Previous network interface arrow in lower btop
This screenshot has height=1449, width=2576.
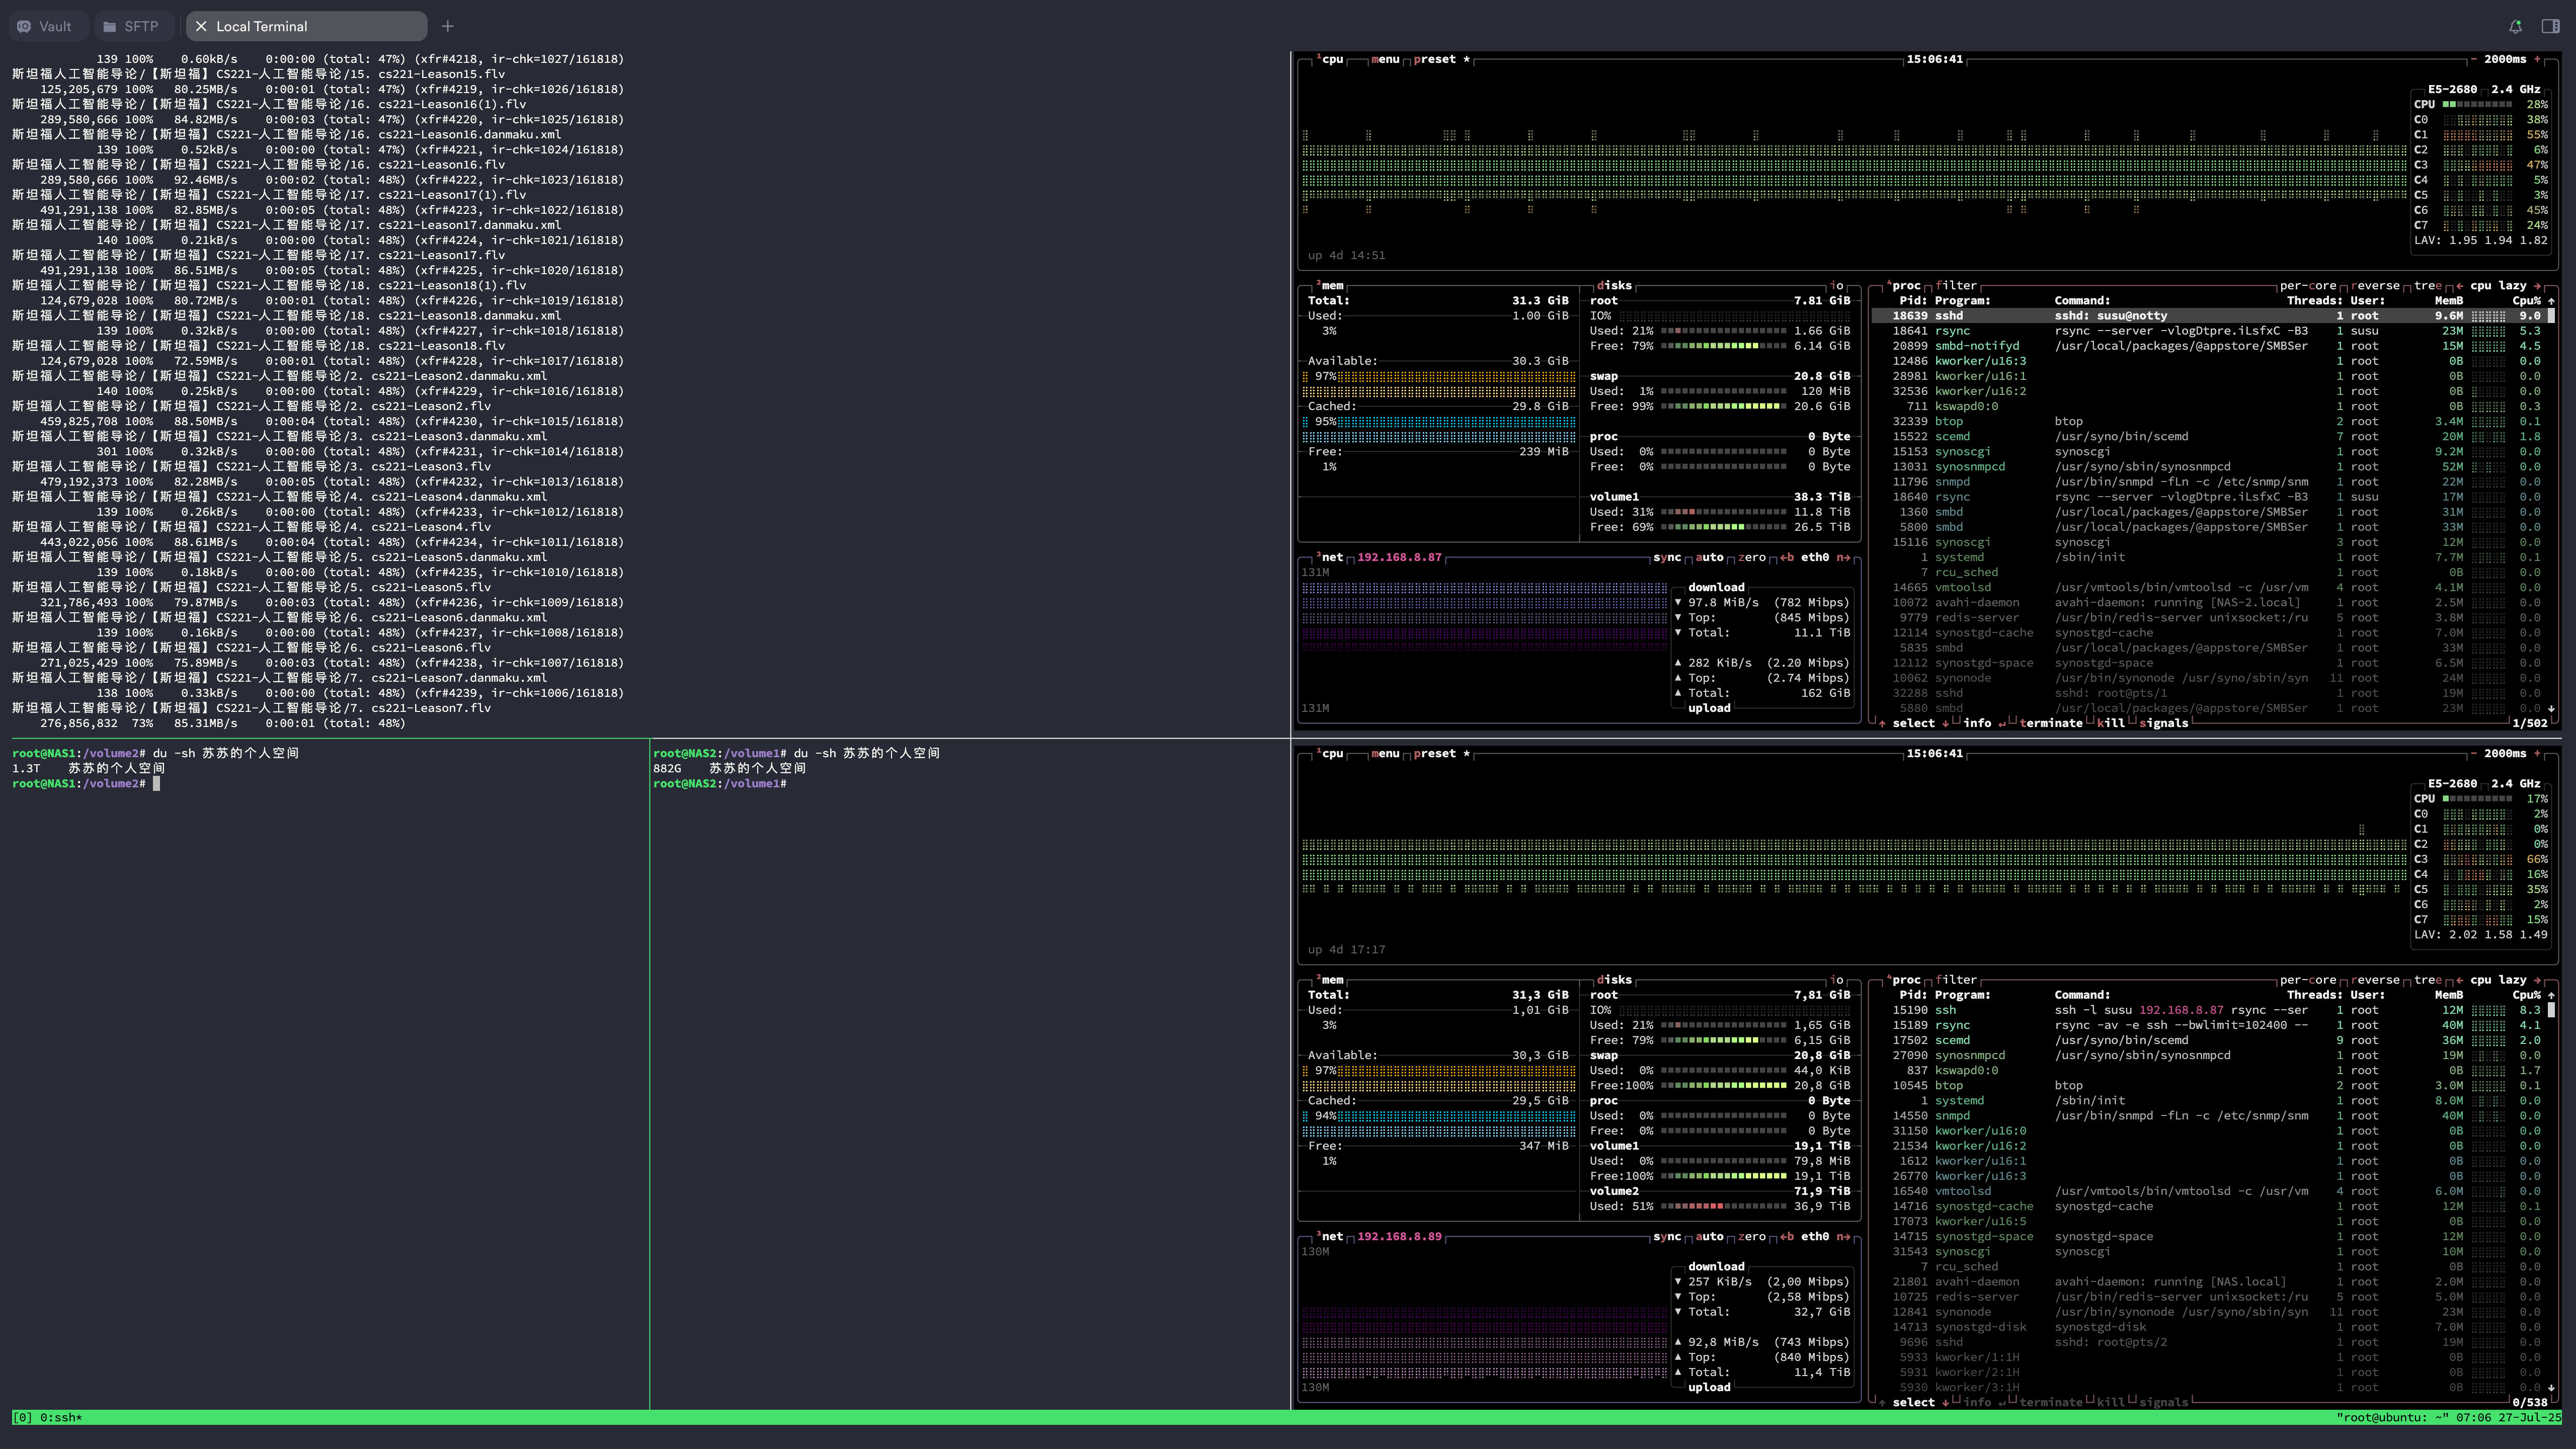(x=1787, y=1236)
